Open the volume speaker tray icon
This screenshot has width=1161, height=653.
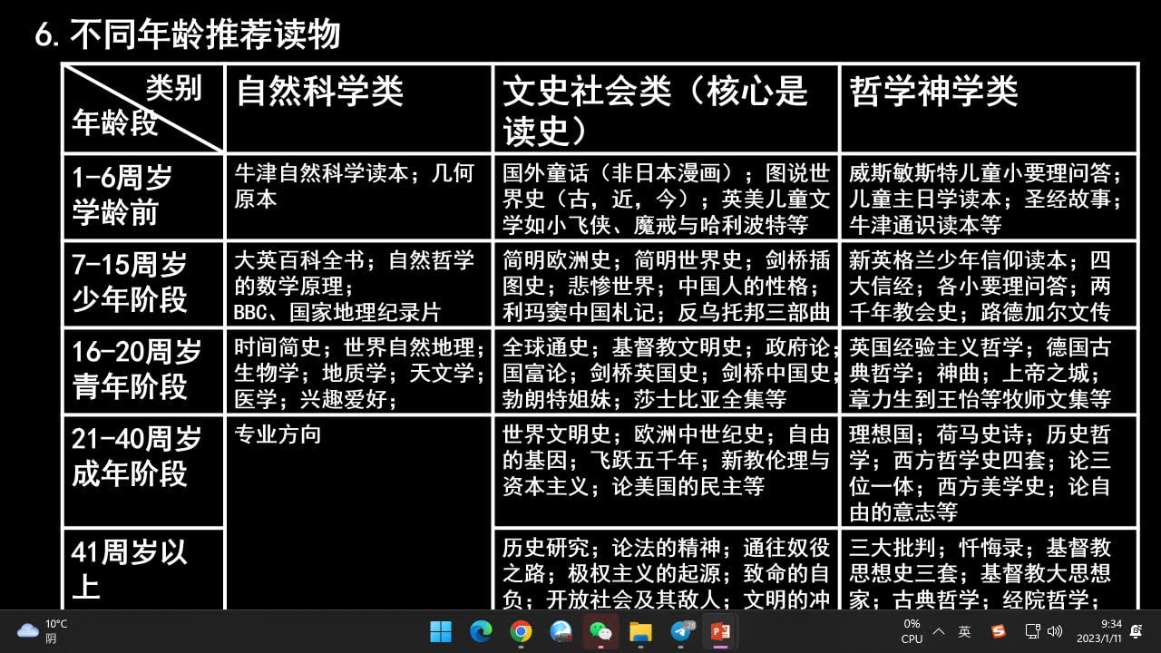tap(1054, 631)
